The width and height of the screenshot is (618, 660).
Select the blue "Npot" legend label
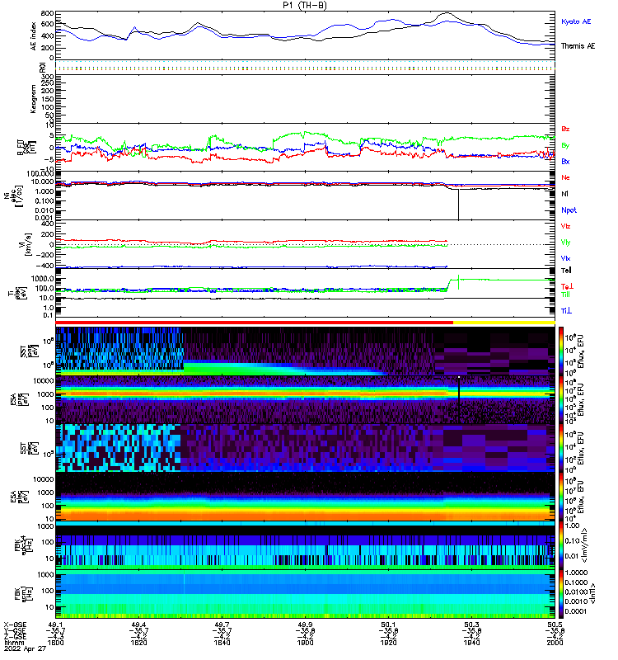[569, 210]
